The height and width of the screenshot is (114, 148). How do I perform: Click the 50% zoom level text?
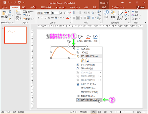point(139,112)
